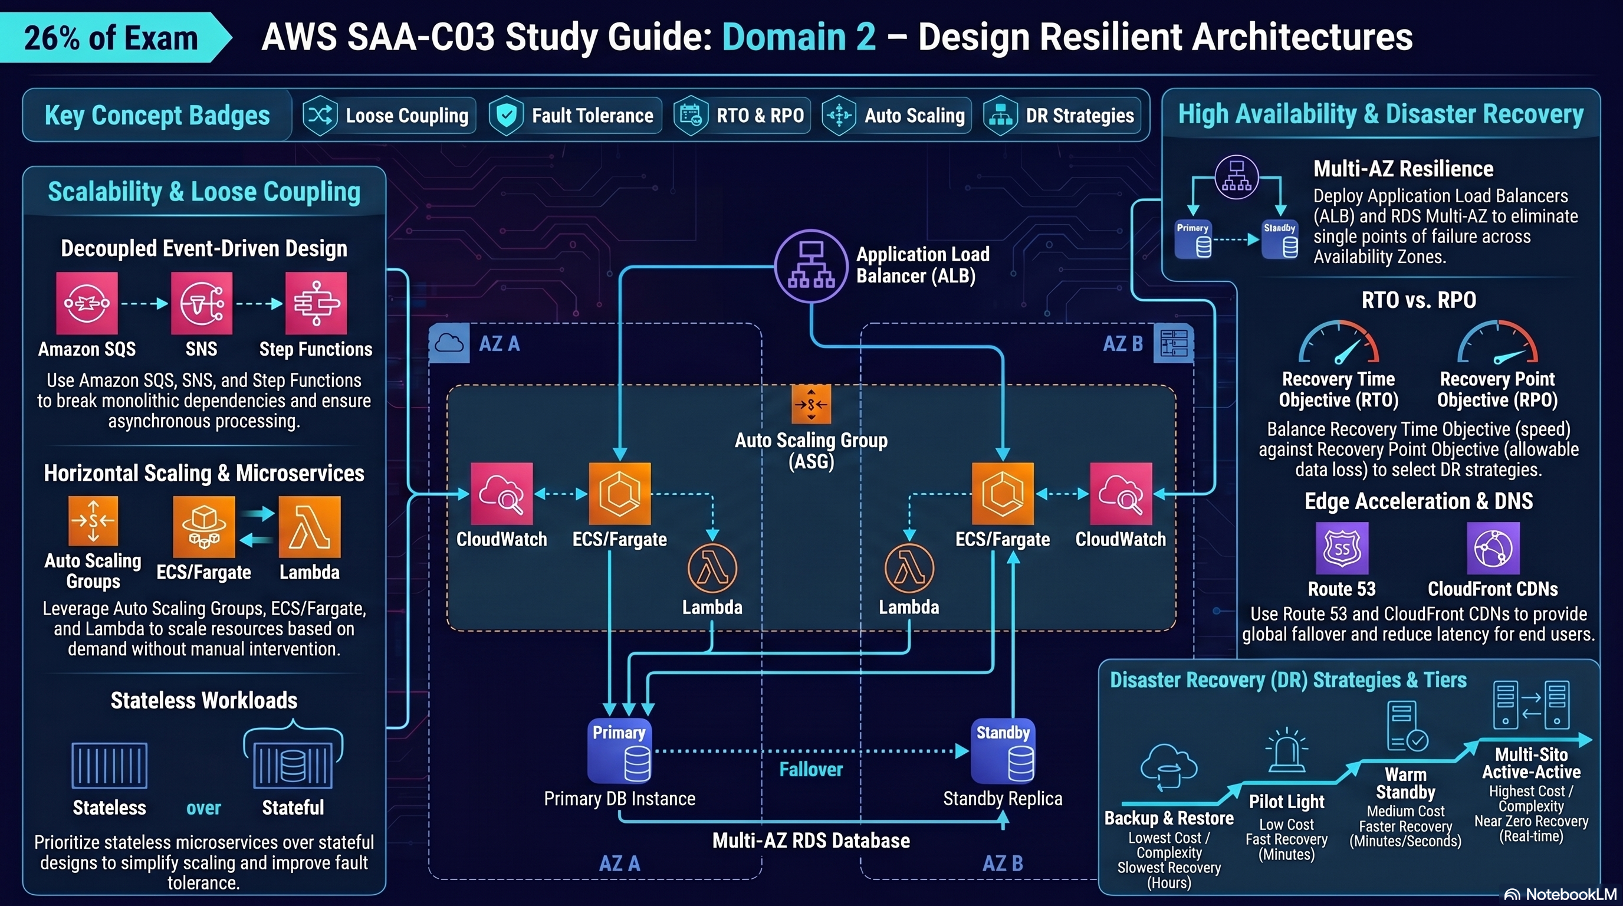Screen dimensions: 1623x906
Task: Click the cloud icon beside AZ A
Action: (449, 343)
